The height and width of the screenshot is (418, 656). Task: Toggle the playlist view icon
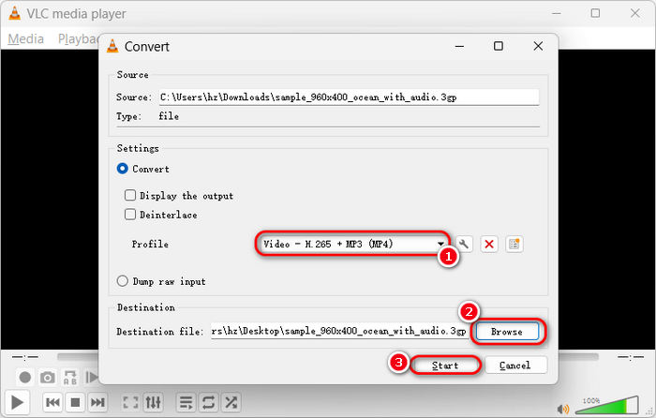pyautogui.click(x=186, y=402)
